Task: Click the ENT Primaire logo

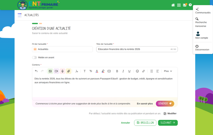Action: pos(39,5)
